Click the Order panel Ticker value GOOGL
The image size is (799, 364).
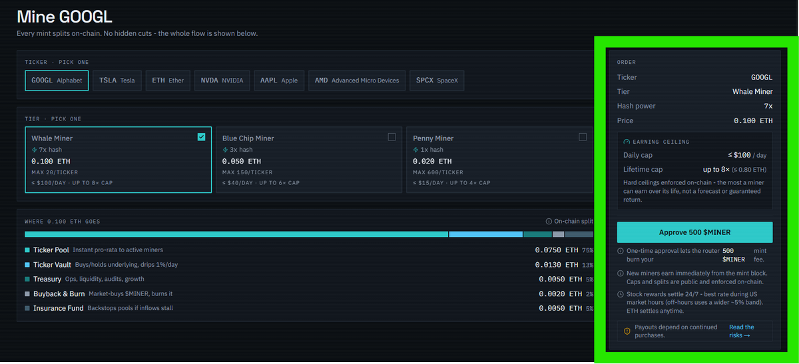(x=762, y=77)
